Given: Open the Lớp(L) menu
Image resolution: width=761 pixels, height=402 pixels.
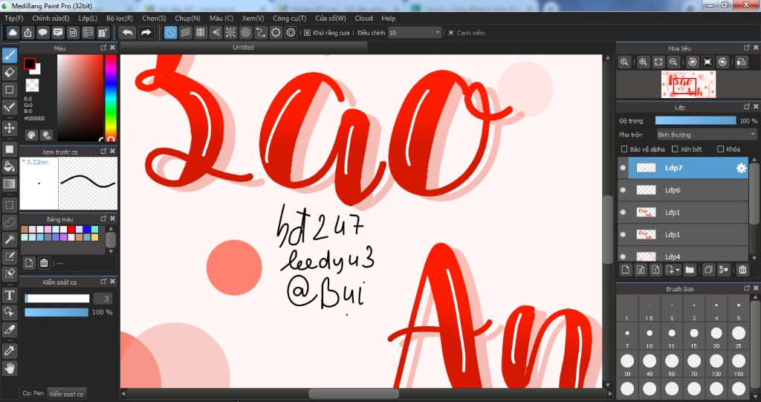Looking at the screenshot, I should point(88,19).
